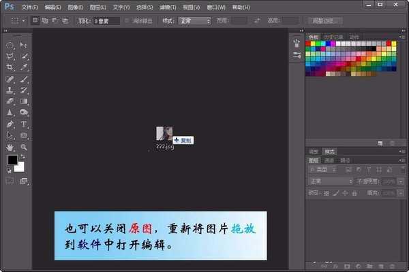Select the Horizontal Type tool
This screenshot has width=409, height=272.
point(25,124)
